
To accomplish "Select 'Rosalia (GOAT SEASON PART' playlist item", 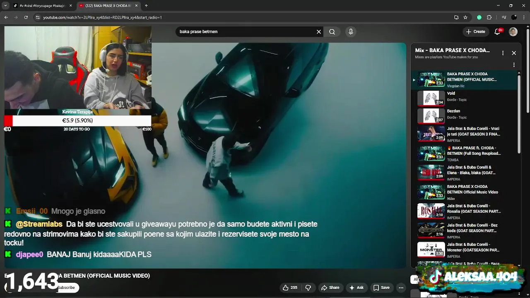I will (465, 211).
